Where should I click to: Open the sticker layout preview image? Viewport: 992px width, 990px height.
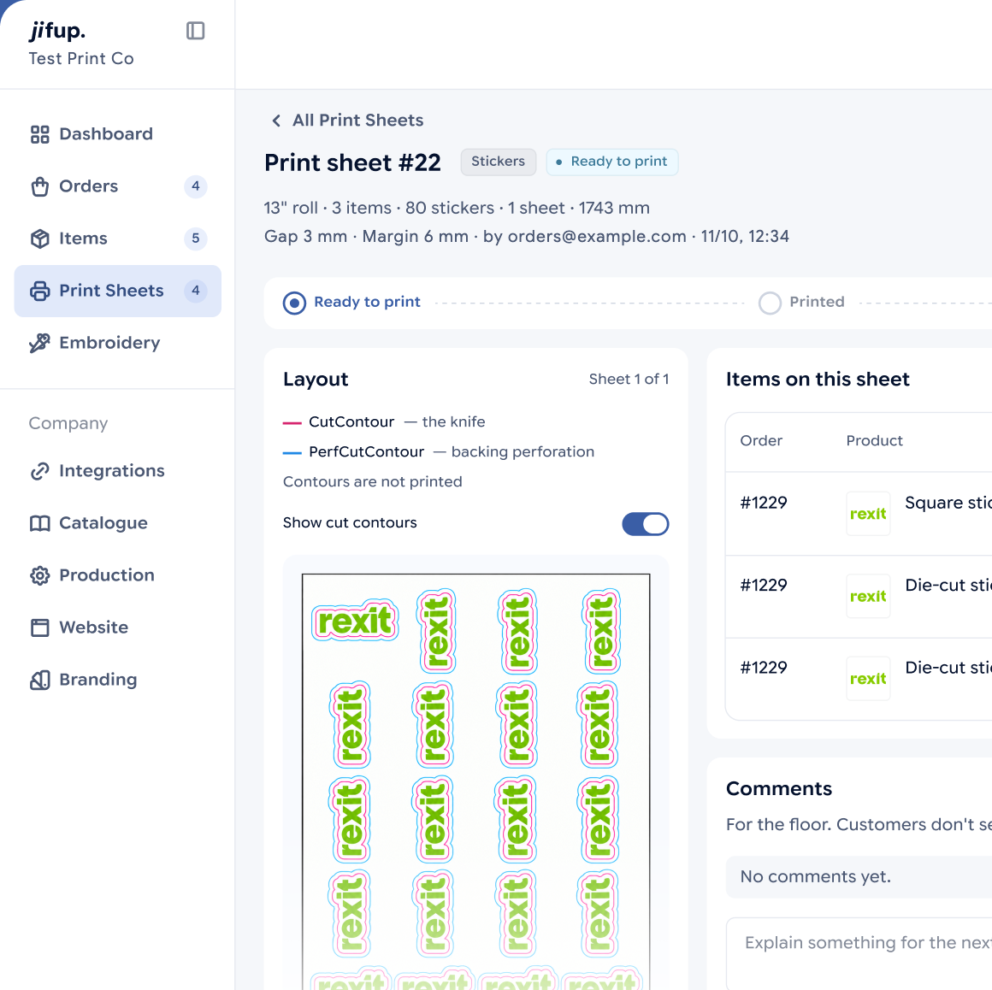click(x=475, y=781)
